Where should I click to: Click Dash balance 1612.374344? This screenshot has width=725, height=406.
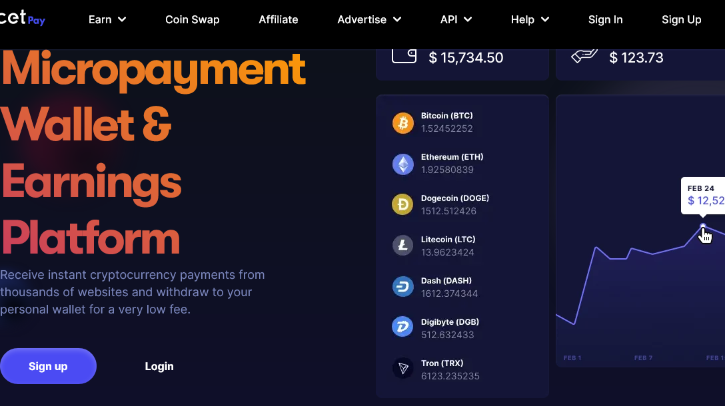(449, 294)
